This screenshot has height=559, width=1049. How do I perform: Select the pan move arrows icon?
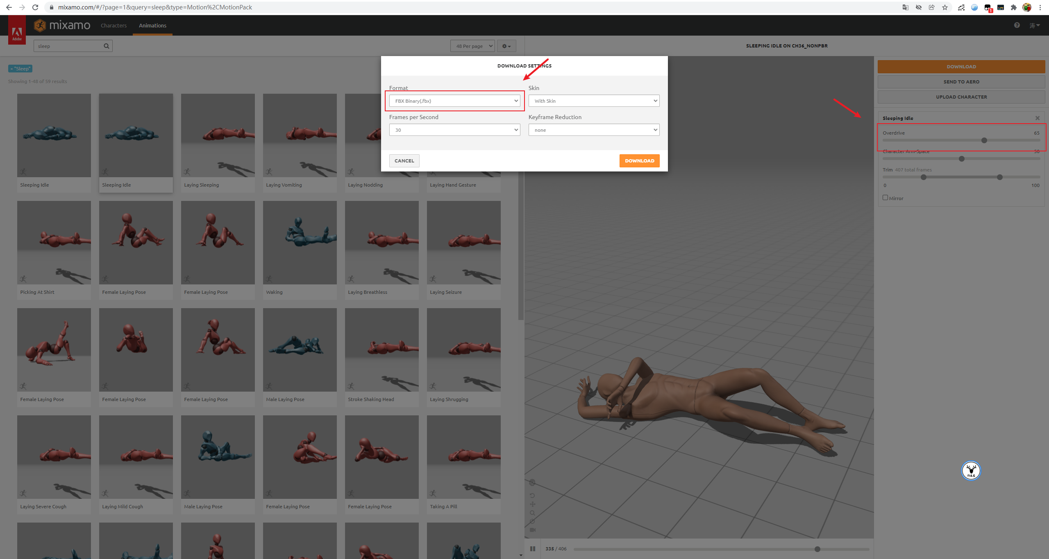[x=532, y=504]
